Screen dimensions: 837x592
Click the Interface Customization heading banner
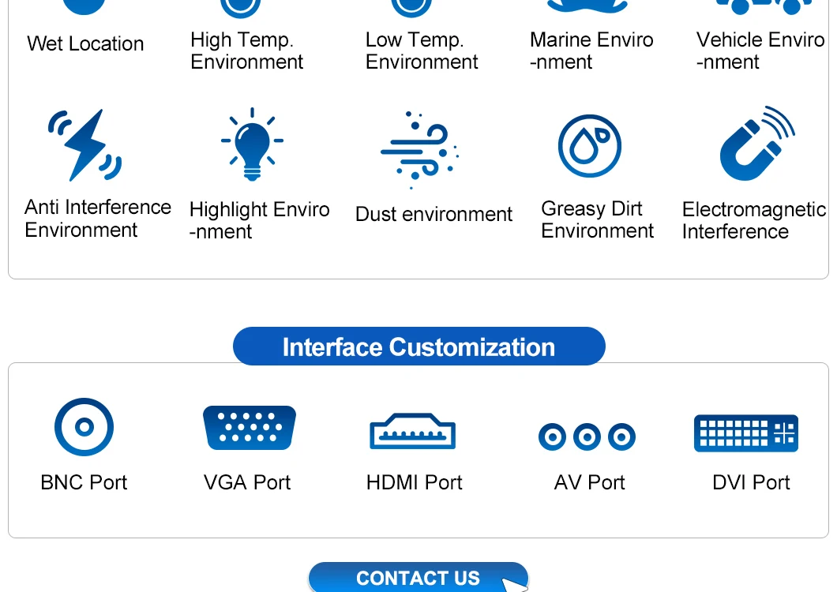click(418, 347)
